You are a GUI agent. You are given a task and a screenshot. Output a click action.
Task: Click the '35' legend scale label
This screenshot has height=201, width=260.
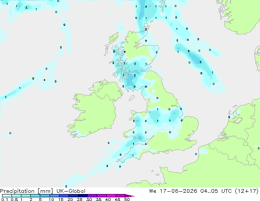(x=98, y=199)
